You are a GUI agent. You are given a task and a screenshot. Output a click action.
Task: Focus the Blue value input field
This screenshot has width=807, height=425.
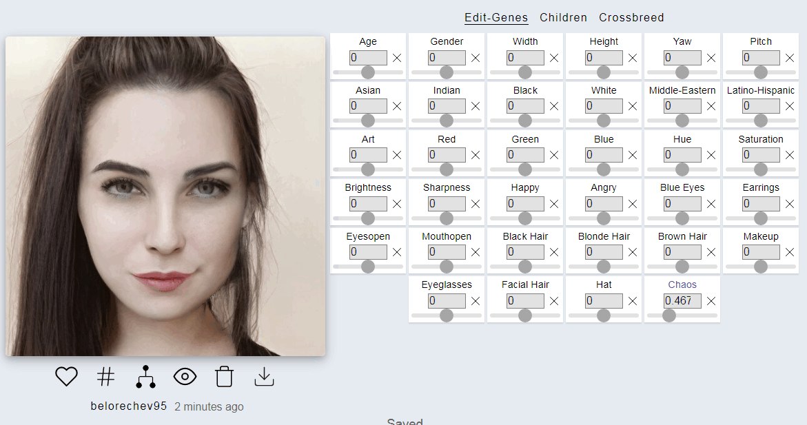click(x=604, y=155)
